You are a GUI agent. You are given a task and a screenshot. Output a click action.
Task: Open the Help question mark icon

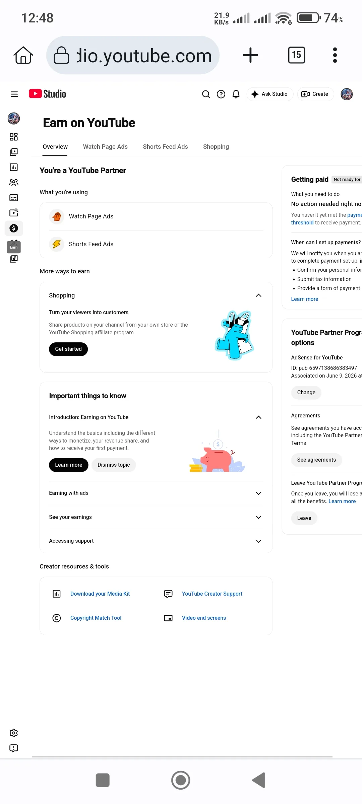221,94
